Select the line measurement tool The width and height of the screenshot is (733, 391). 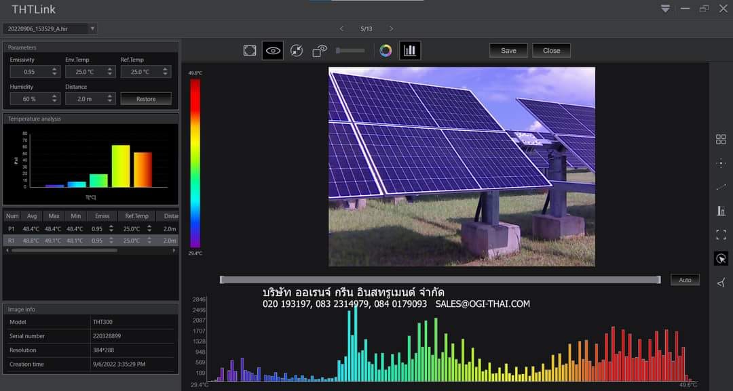tap(721, 187)
